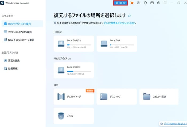Select the external Local Disk(F:) card

[x=74, y=70]
